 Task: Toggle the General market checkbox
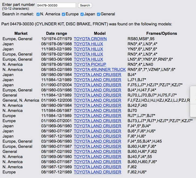(99, 14)
